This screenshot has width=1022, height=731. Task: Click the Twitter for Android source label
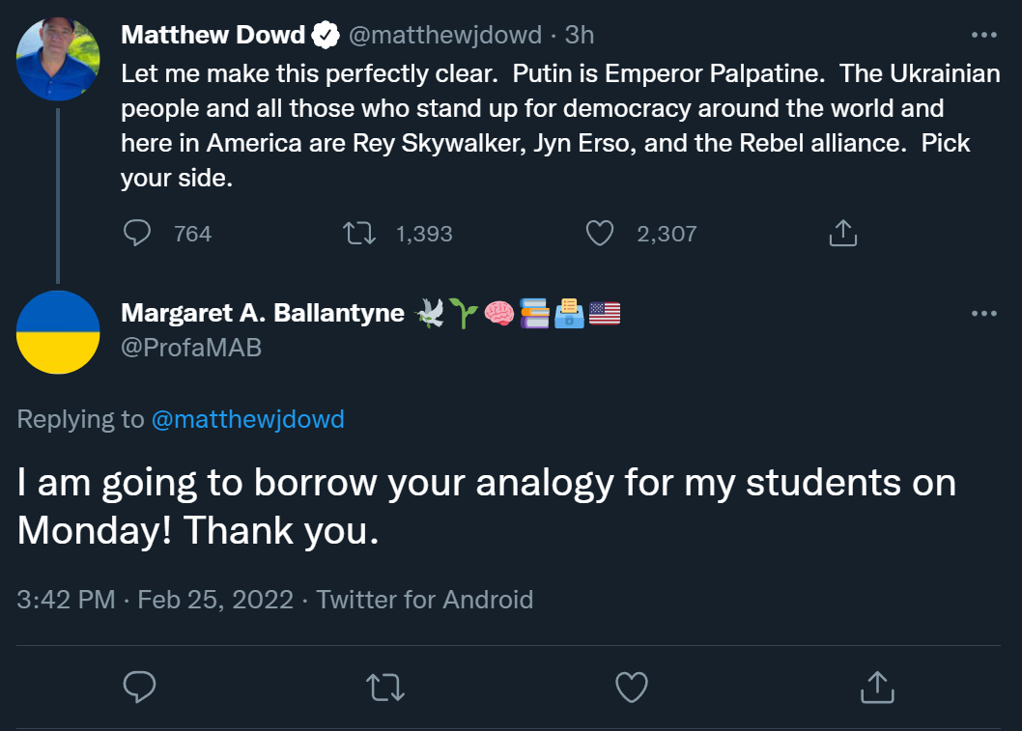tap(425, 600)
